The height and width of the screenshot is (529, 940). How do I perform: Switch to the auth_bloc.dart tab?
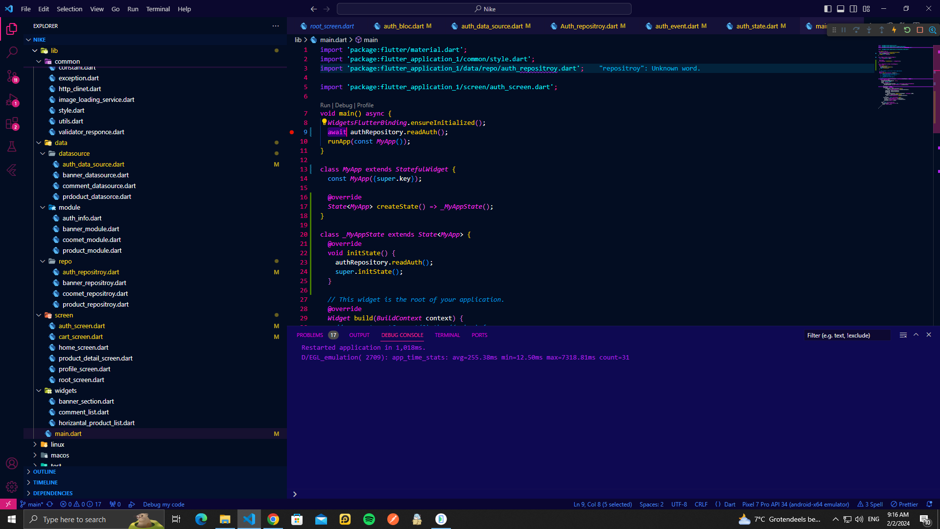tap(403, 26)
